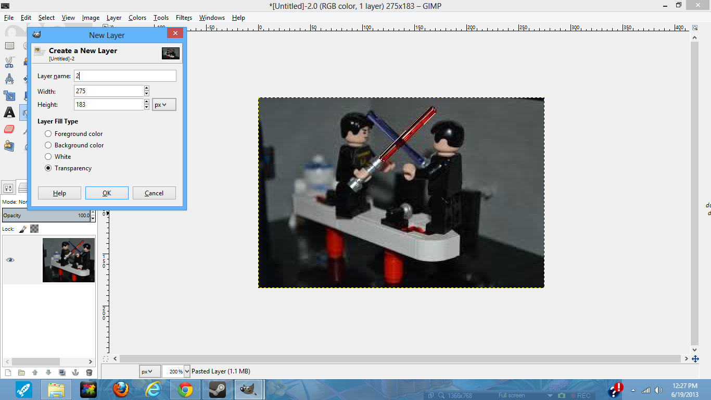Screen dimensions: 711x400
Task: Close the New Layer dialog window
Action: point(175,33)
